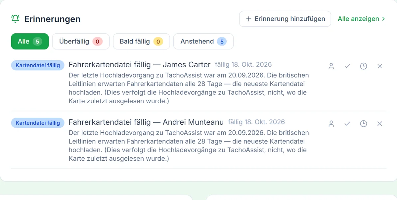Select the Alle filter tab
This screenshot has width=397, height=200.
coord(30,42)
